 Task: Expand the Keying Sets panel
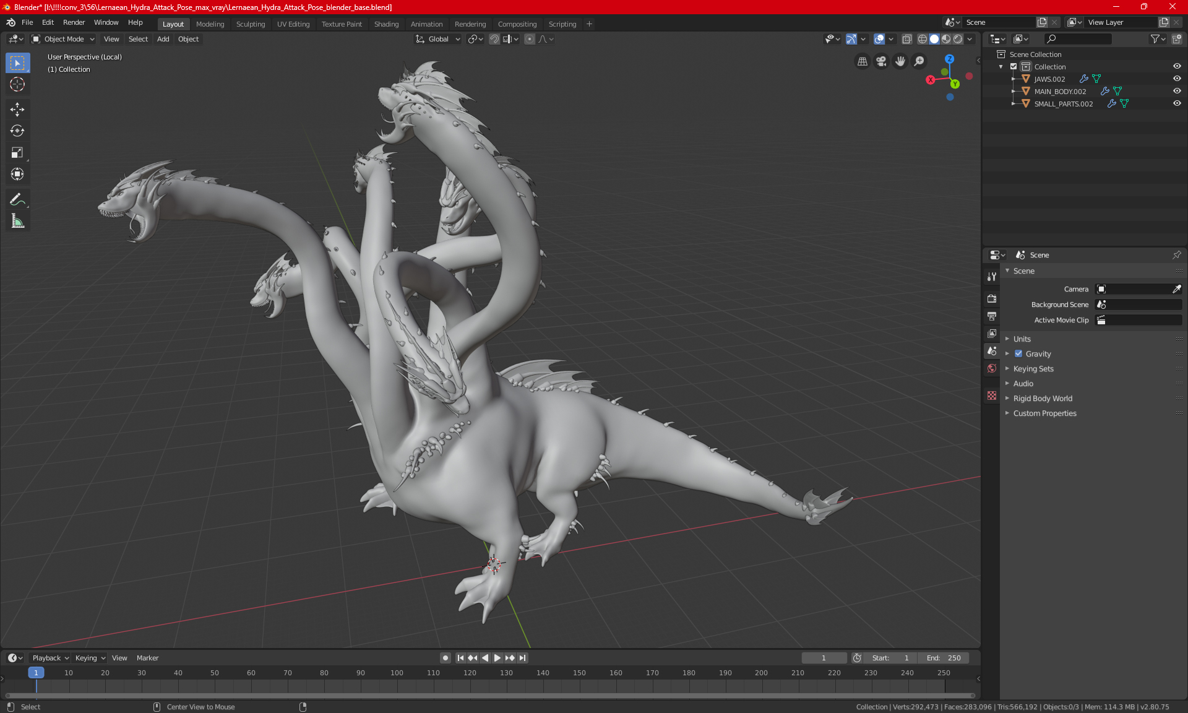(x=1033, y=368)
